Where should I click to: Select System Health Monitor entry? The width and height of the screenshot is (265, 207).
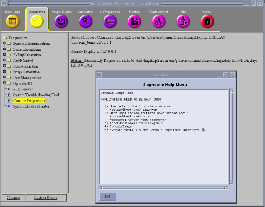click(x=31, y=107)
